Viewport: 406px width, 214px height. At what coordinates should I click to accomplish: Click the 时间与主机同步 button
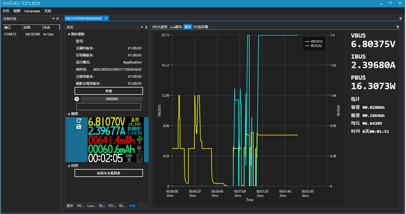click(108, 173)
